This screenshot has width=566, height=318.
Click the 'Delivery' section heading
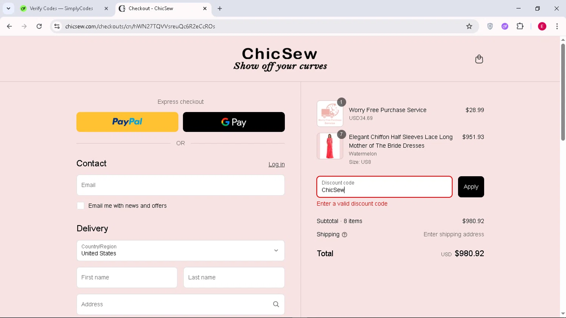[x=92, y=229]
